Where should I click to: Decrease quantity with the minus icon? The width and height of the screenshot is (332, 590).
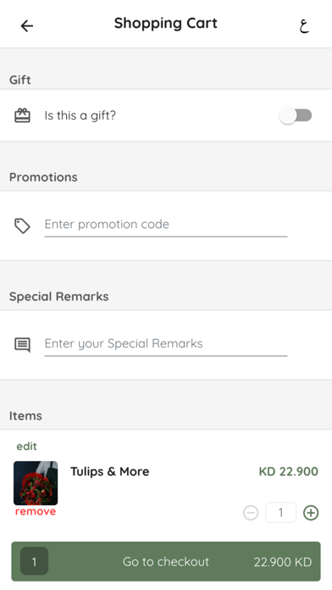pyautogui.click(x=251, y=513)
